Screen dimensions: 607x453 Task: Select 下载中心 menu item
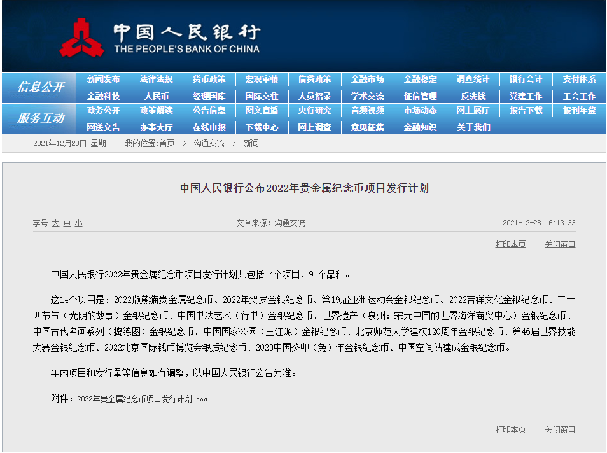pos(262,127)
